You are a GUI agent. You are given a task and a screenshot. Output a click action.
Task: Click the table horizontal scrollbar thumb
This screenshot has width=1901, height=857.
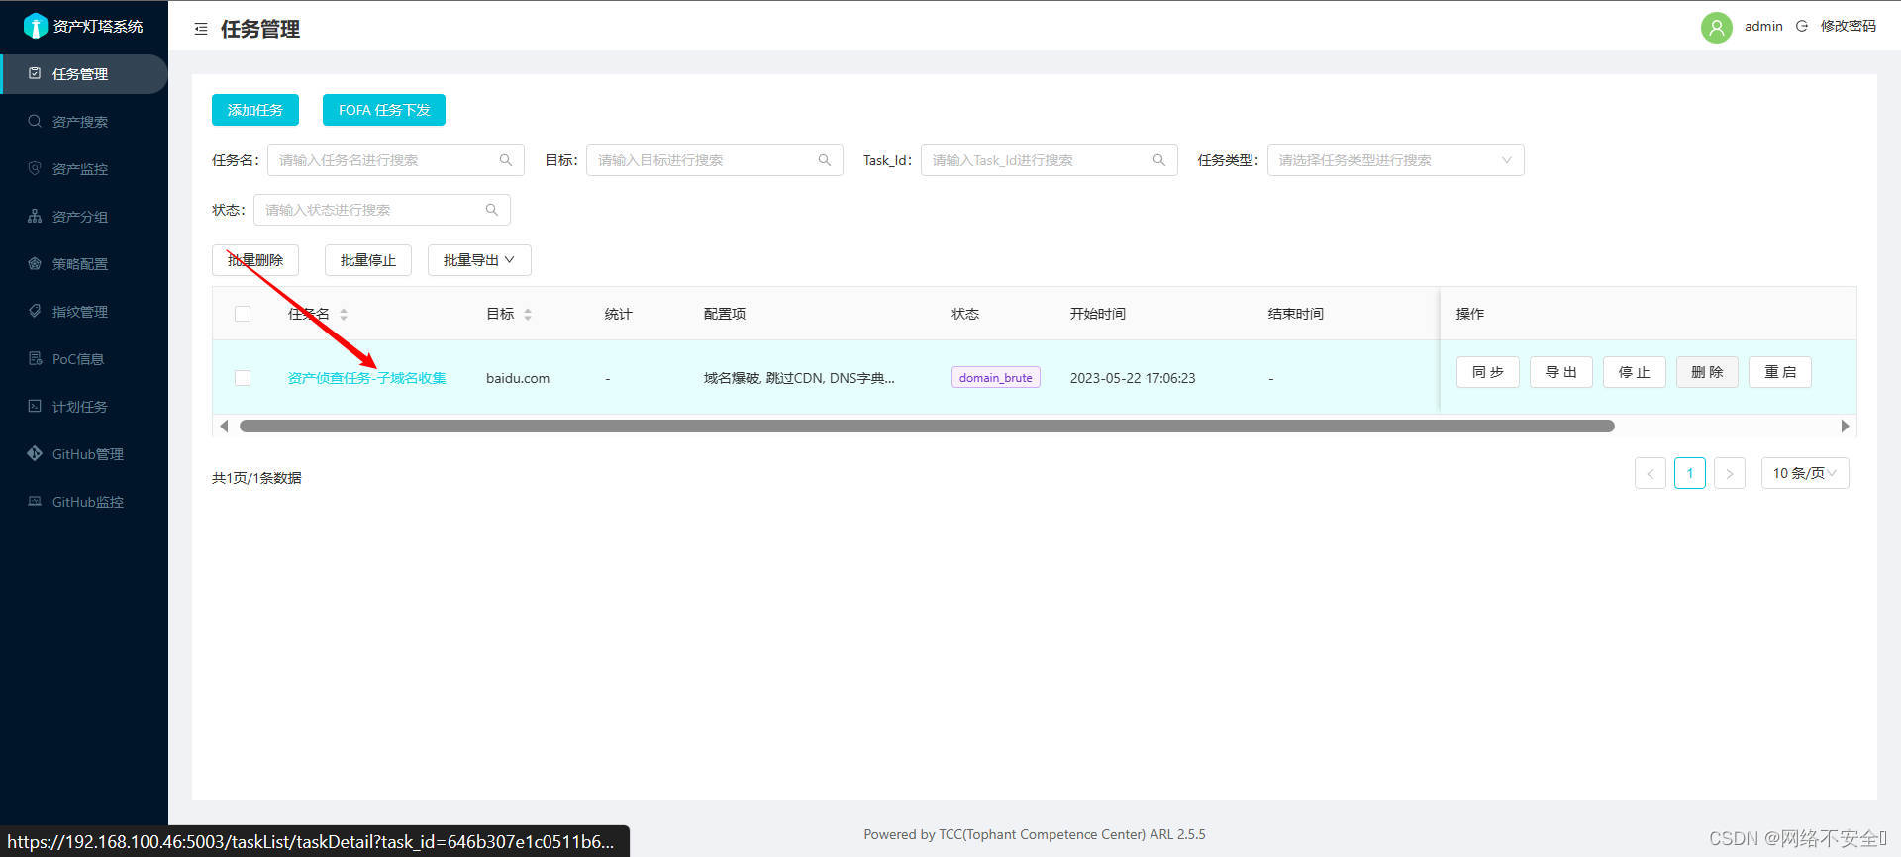point(927,426)
